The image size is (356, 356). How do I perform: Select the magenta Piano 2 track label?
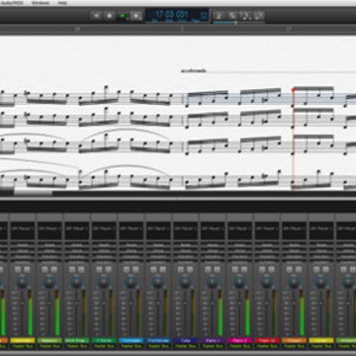point(239,340)
